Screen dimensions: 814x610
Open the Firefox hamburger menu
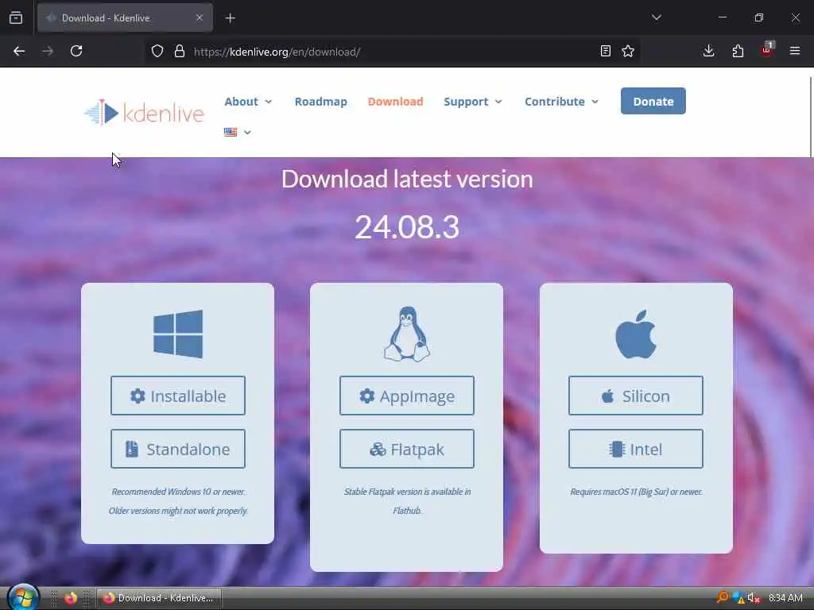coord(795,51)
